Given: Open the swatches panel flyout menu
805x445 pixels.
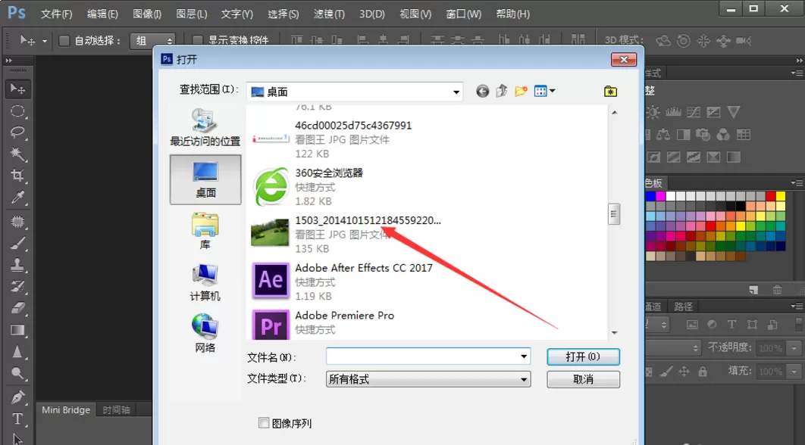Looking at the screenshot, I should (797, 183).
